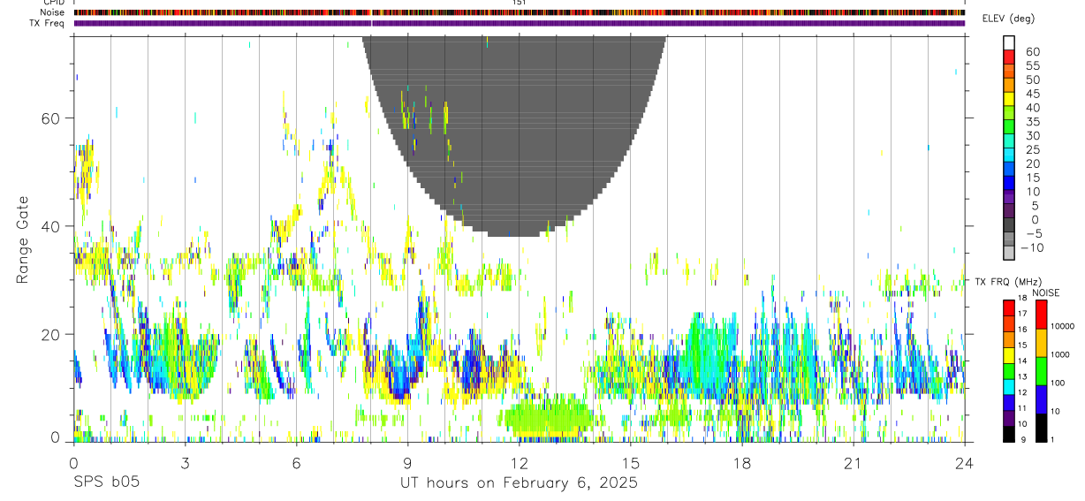Click the x-axis tick label '24'
The height and width of the screenshot is (501, 1085).
point(964,463)
